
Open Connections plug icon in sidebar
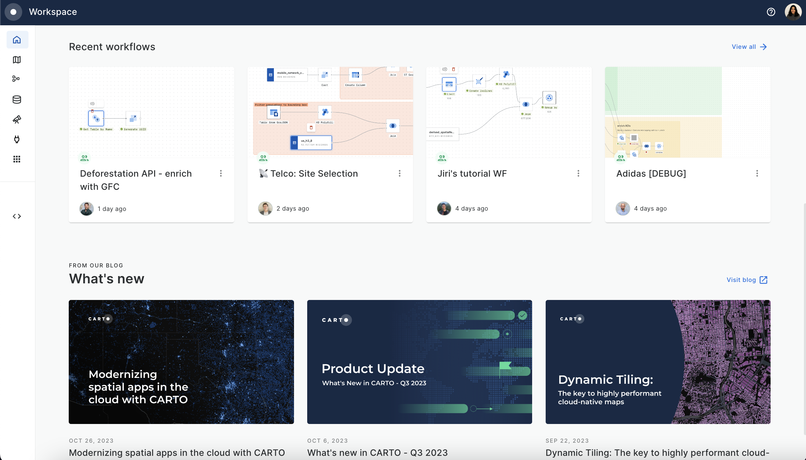[17, 139]
